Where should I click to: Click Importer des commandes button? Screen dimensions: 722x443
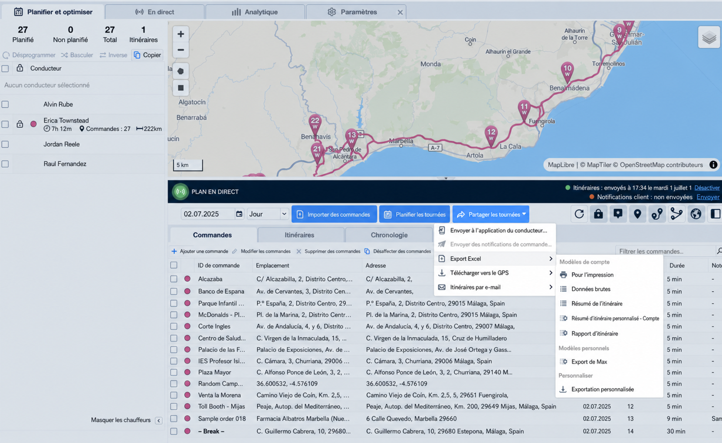334,214
